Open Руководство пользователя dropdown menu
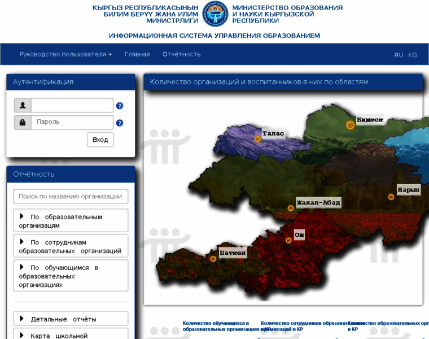Viewport: 429px width, 339px height. coord(65,54)
